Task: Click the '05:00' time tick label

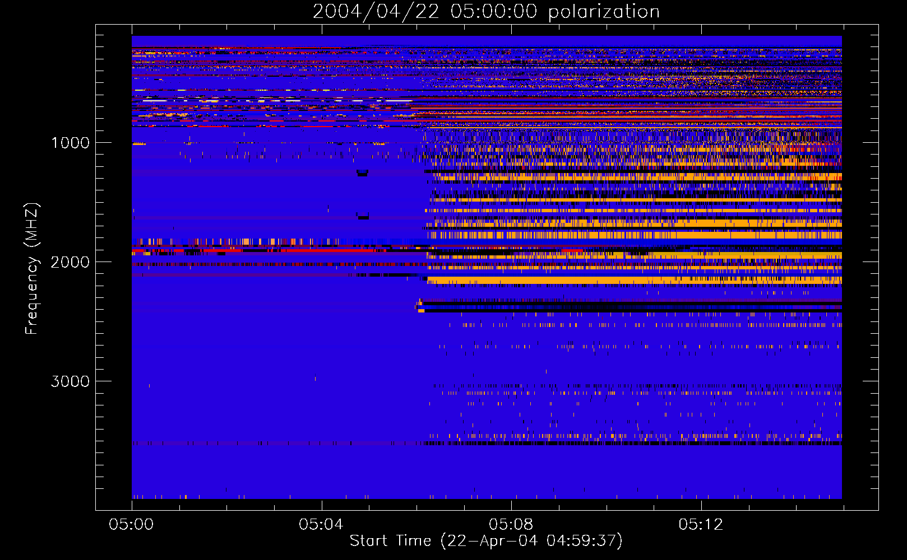Action: 131,524
